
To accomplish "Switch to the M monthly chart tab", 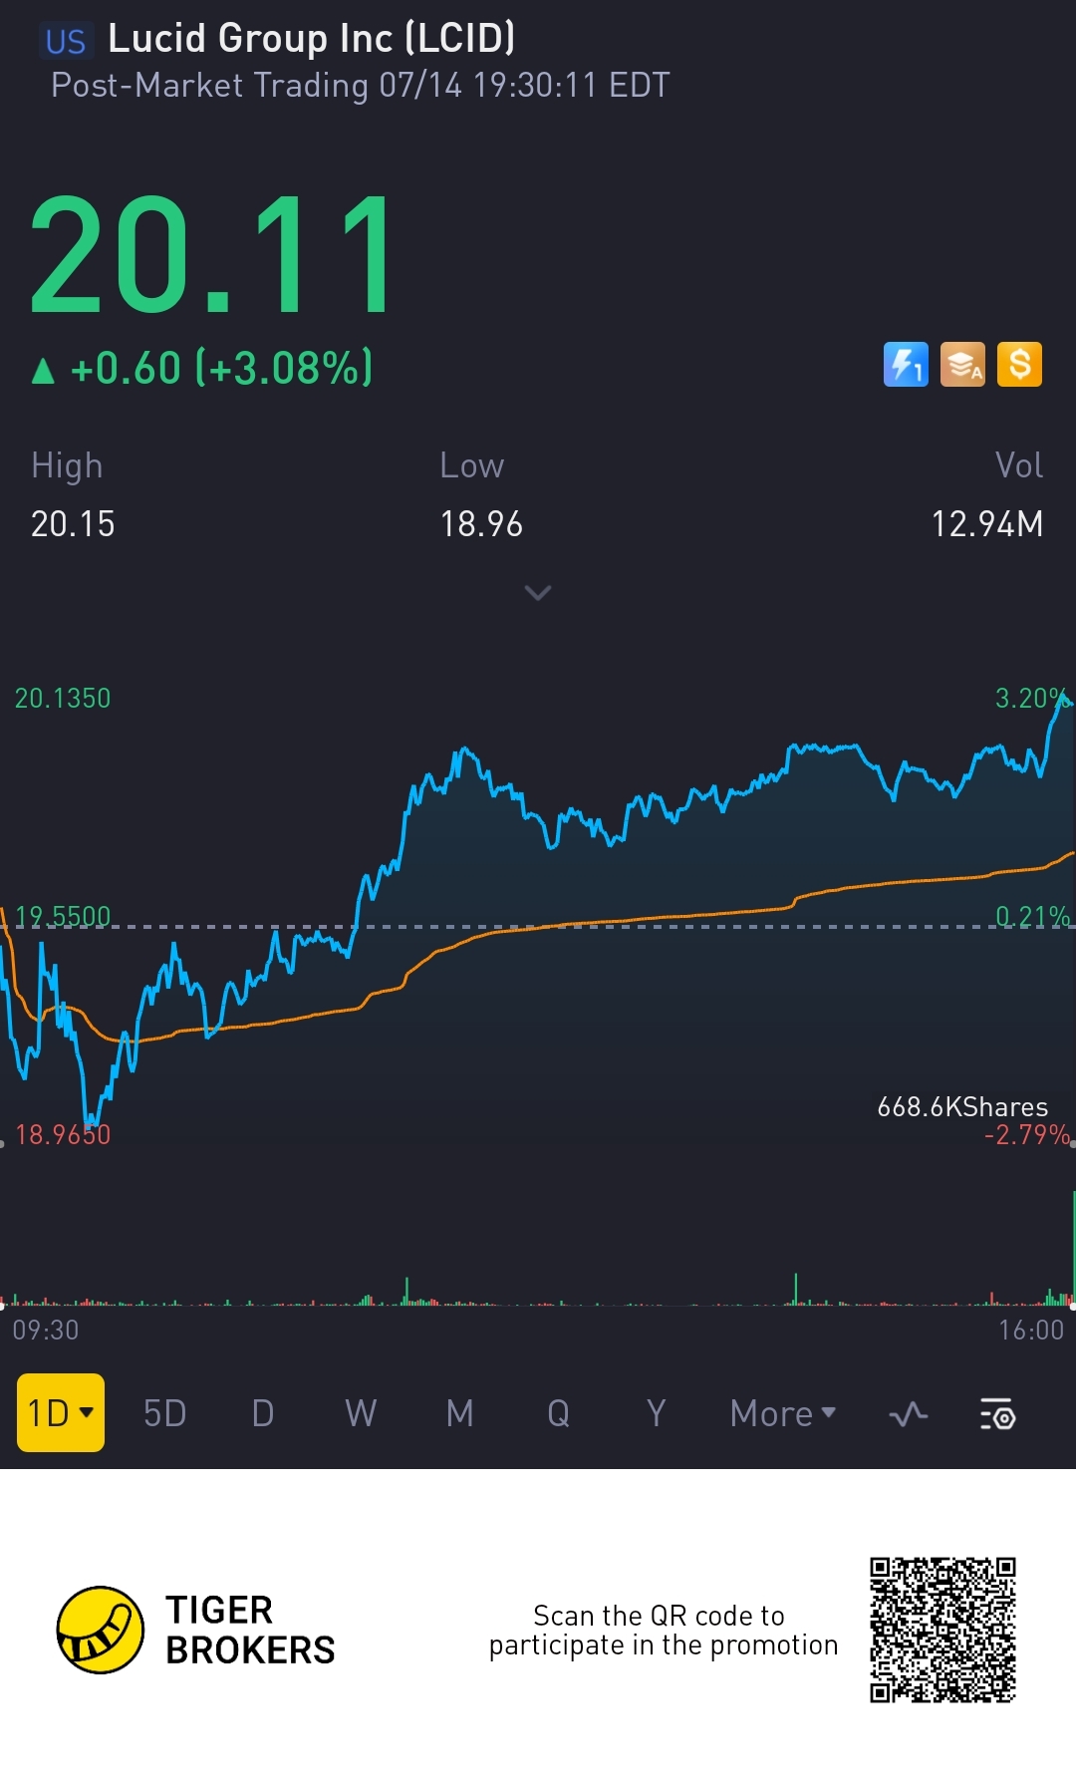I will coord(459,1413).
